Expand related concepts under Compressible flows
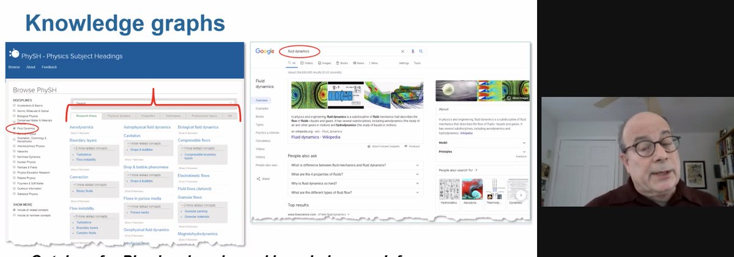Image resolution: width=734 pixels, height=257 pixels. click(198, 149)
